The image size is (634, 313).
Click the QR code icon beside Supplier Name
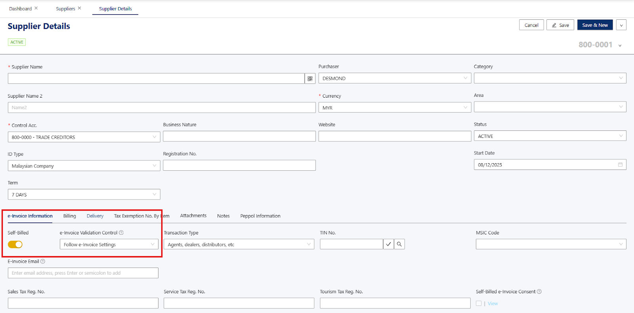[x=310, y=79]
